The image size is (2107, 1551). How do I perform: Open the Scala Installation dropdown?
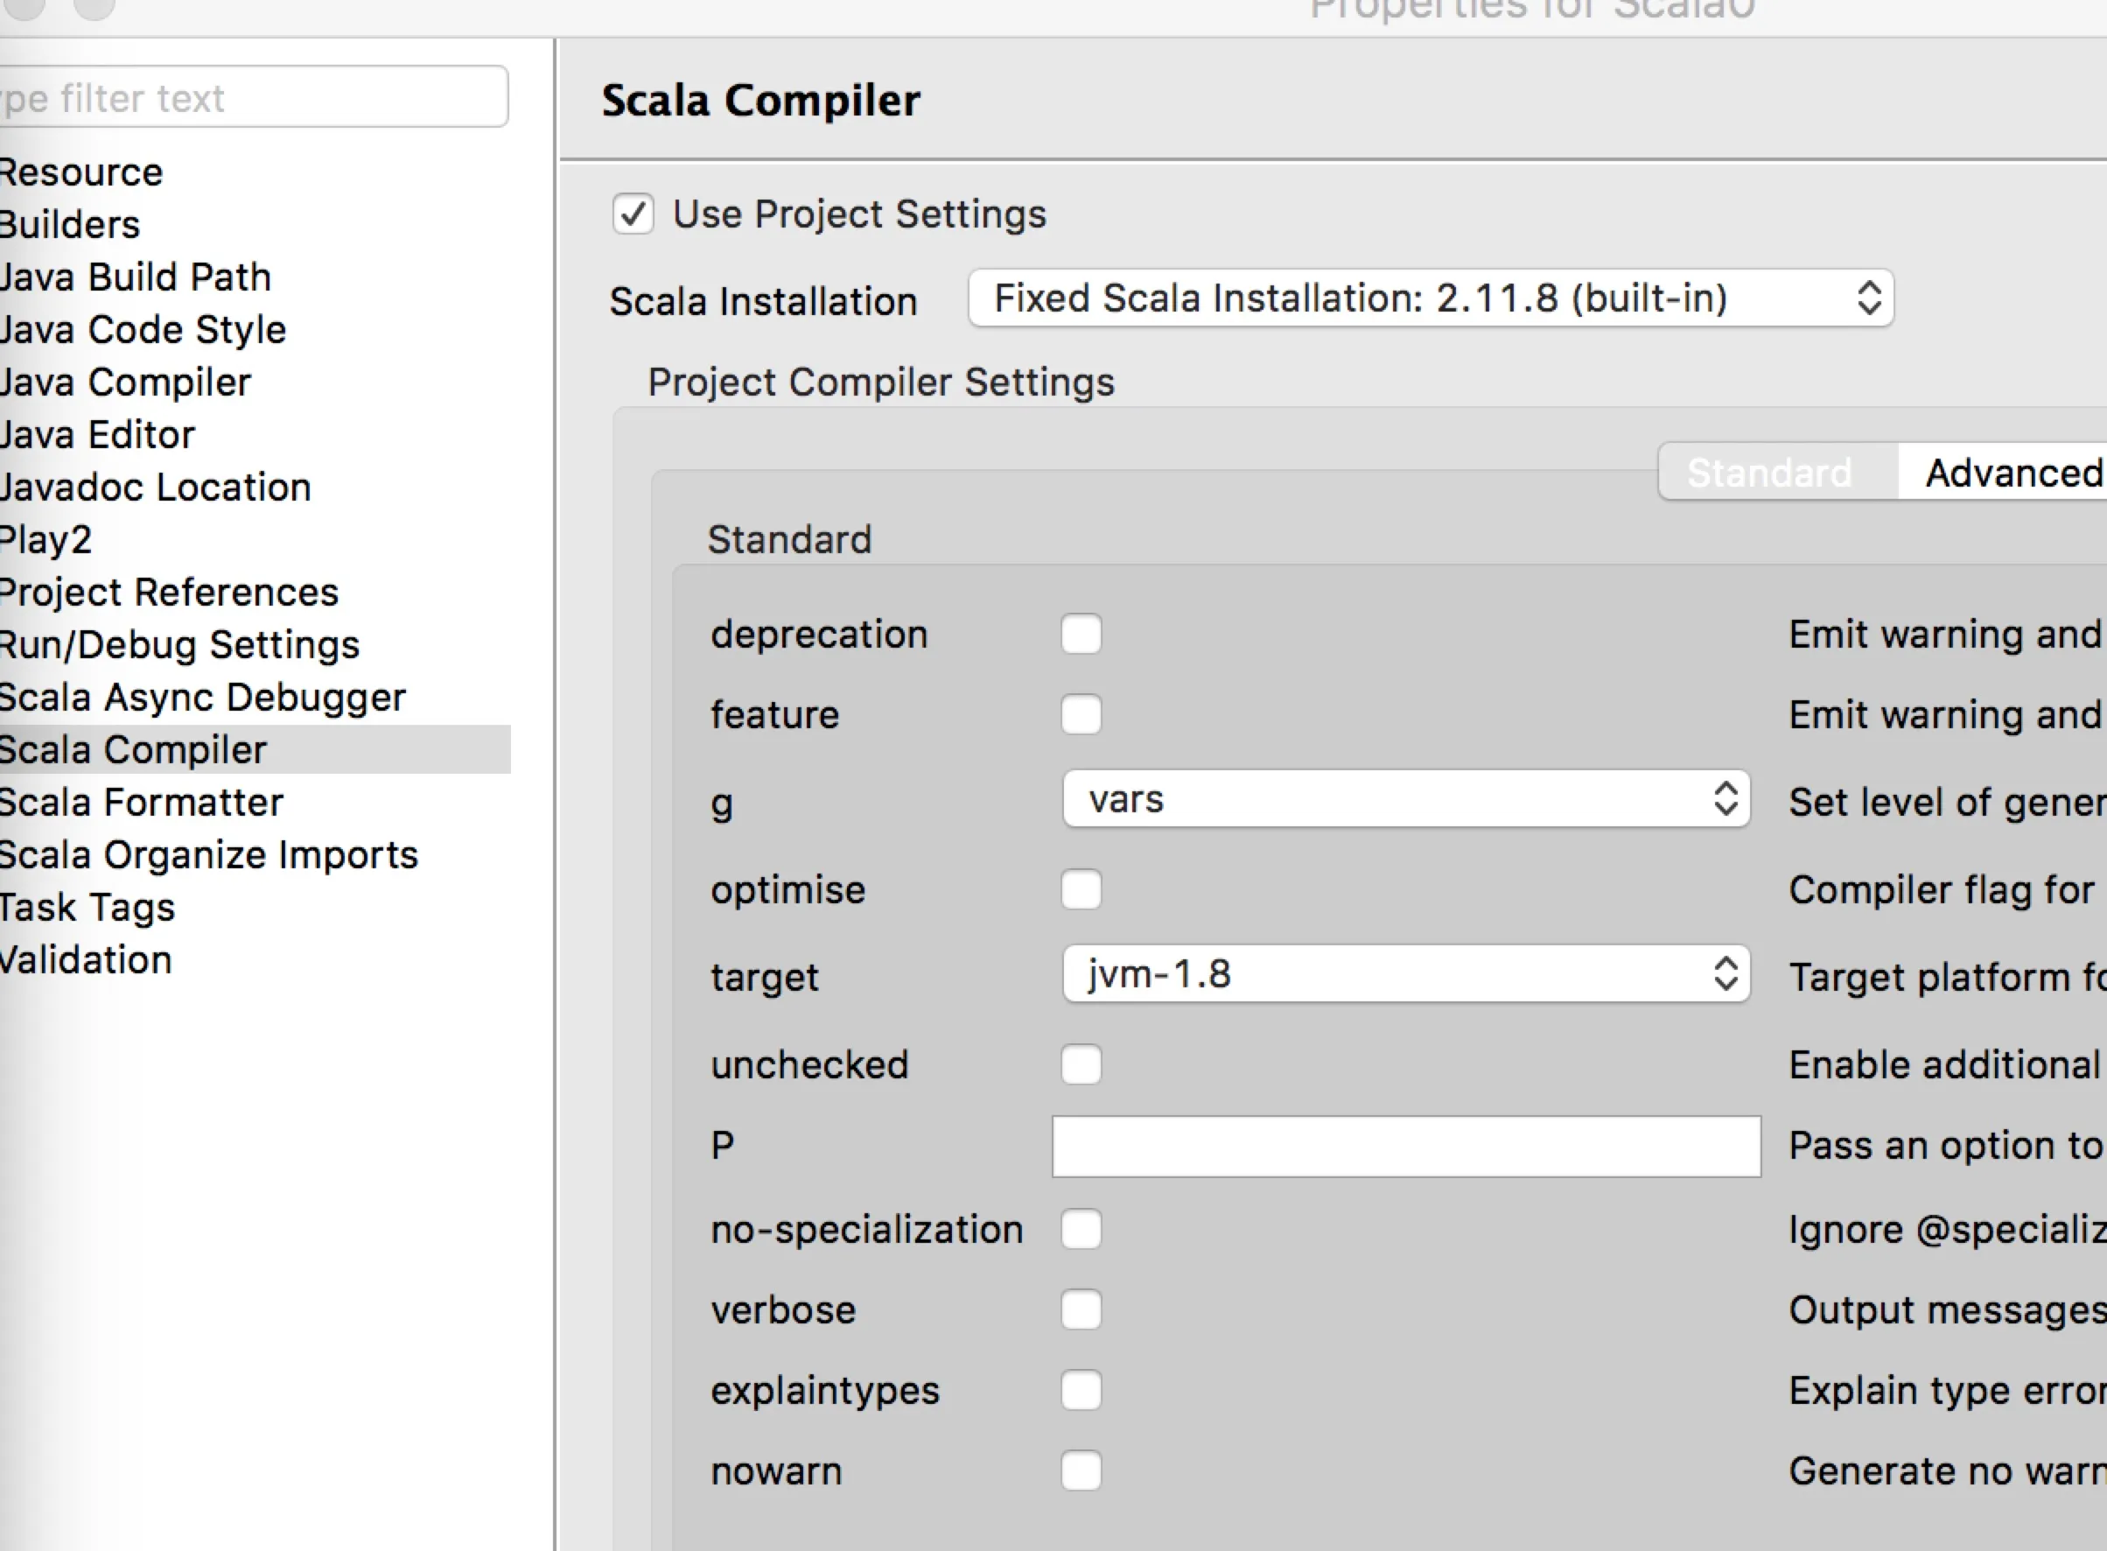click(1431, 298)
